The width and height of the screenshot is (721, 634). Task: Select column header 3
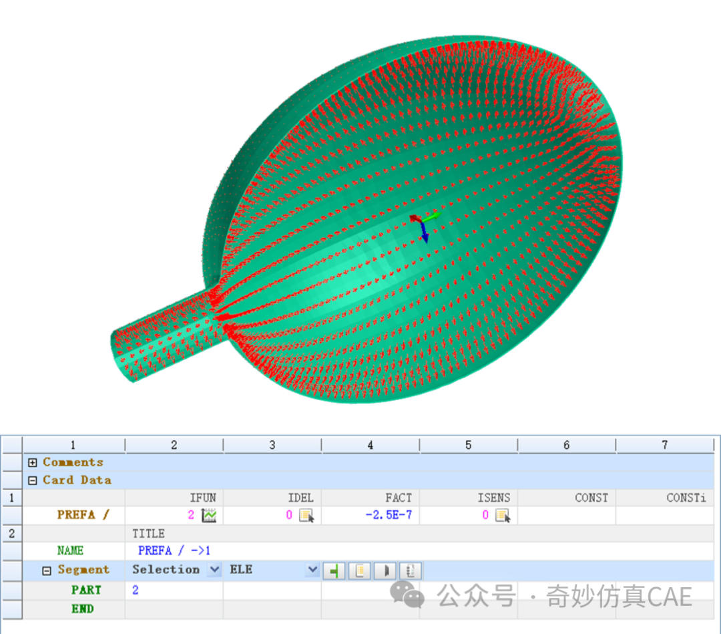(272, 445)
